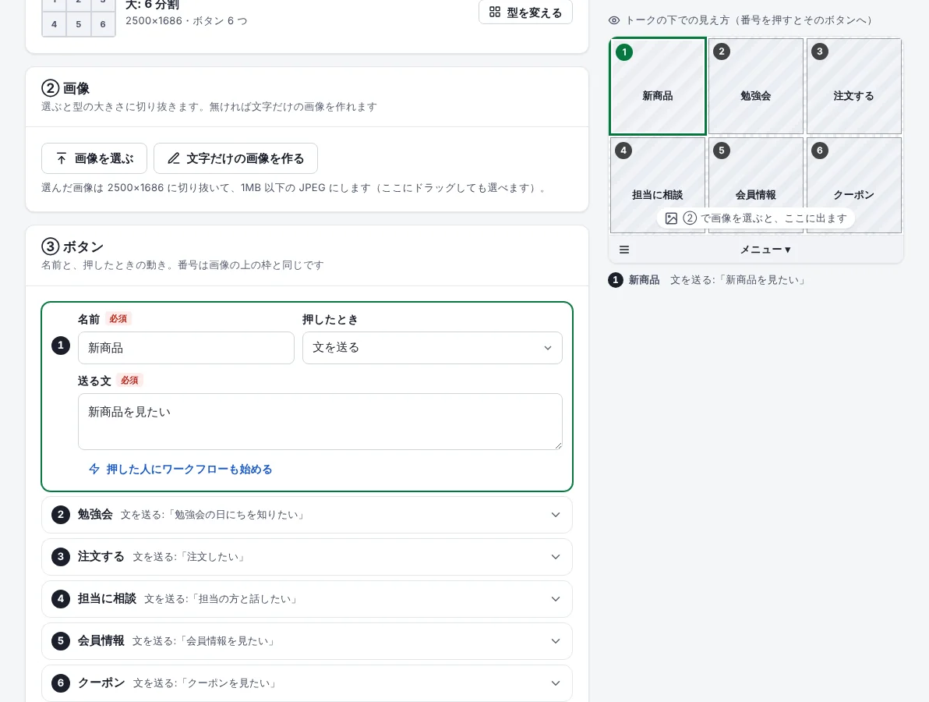This screenshot has width=929, height=702.
Task: Click the 送る文 textarea with 新商品を見たい
Action: (320, 421)
